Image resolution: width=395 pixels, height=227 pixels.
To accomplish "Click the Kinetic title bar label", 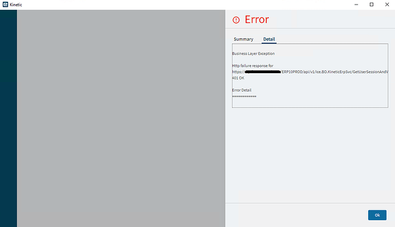I will click(x=16, y=5).
